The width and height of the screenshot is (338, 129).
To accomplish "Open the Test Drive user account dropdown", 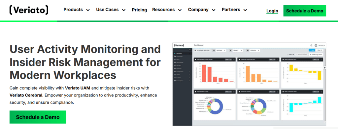I will [x=321, y=45].
